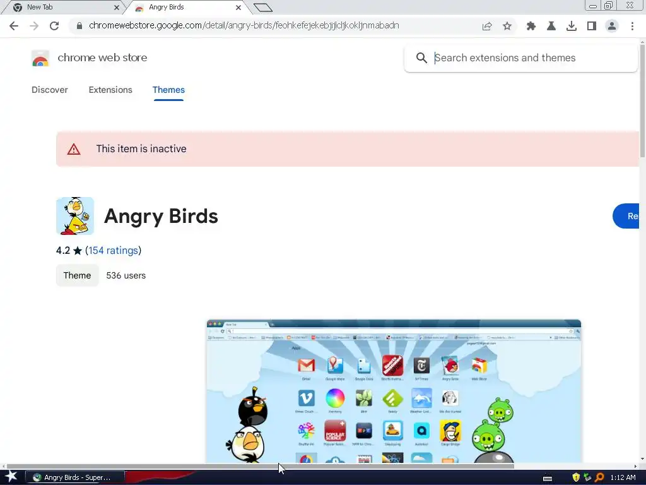Click the Angry Birds heading
Screen dimensions: 646x485
[x=161, y=216]
